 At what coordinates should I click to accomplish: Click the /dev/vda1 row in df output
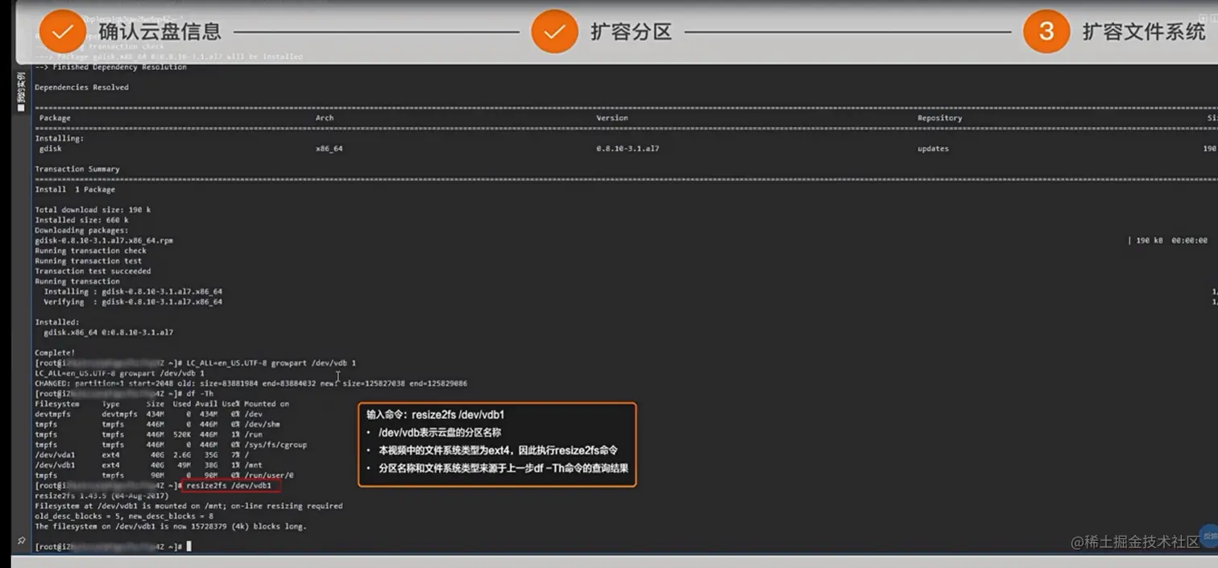point(143,454)
